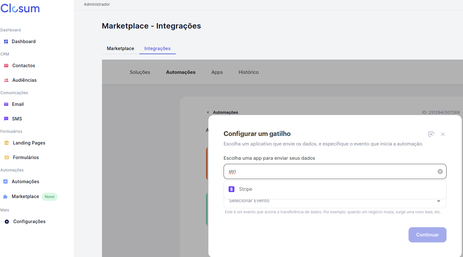Click the Configurar um gatilho heading
Image resolution: width=463 pixels, height=257 pixels.
coord(257,134)
